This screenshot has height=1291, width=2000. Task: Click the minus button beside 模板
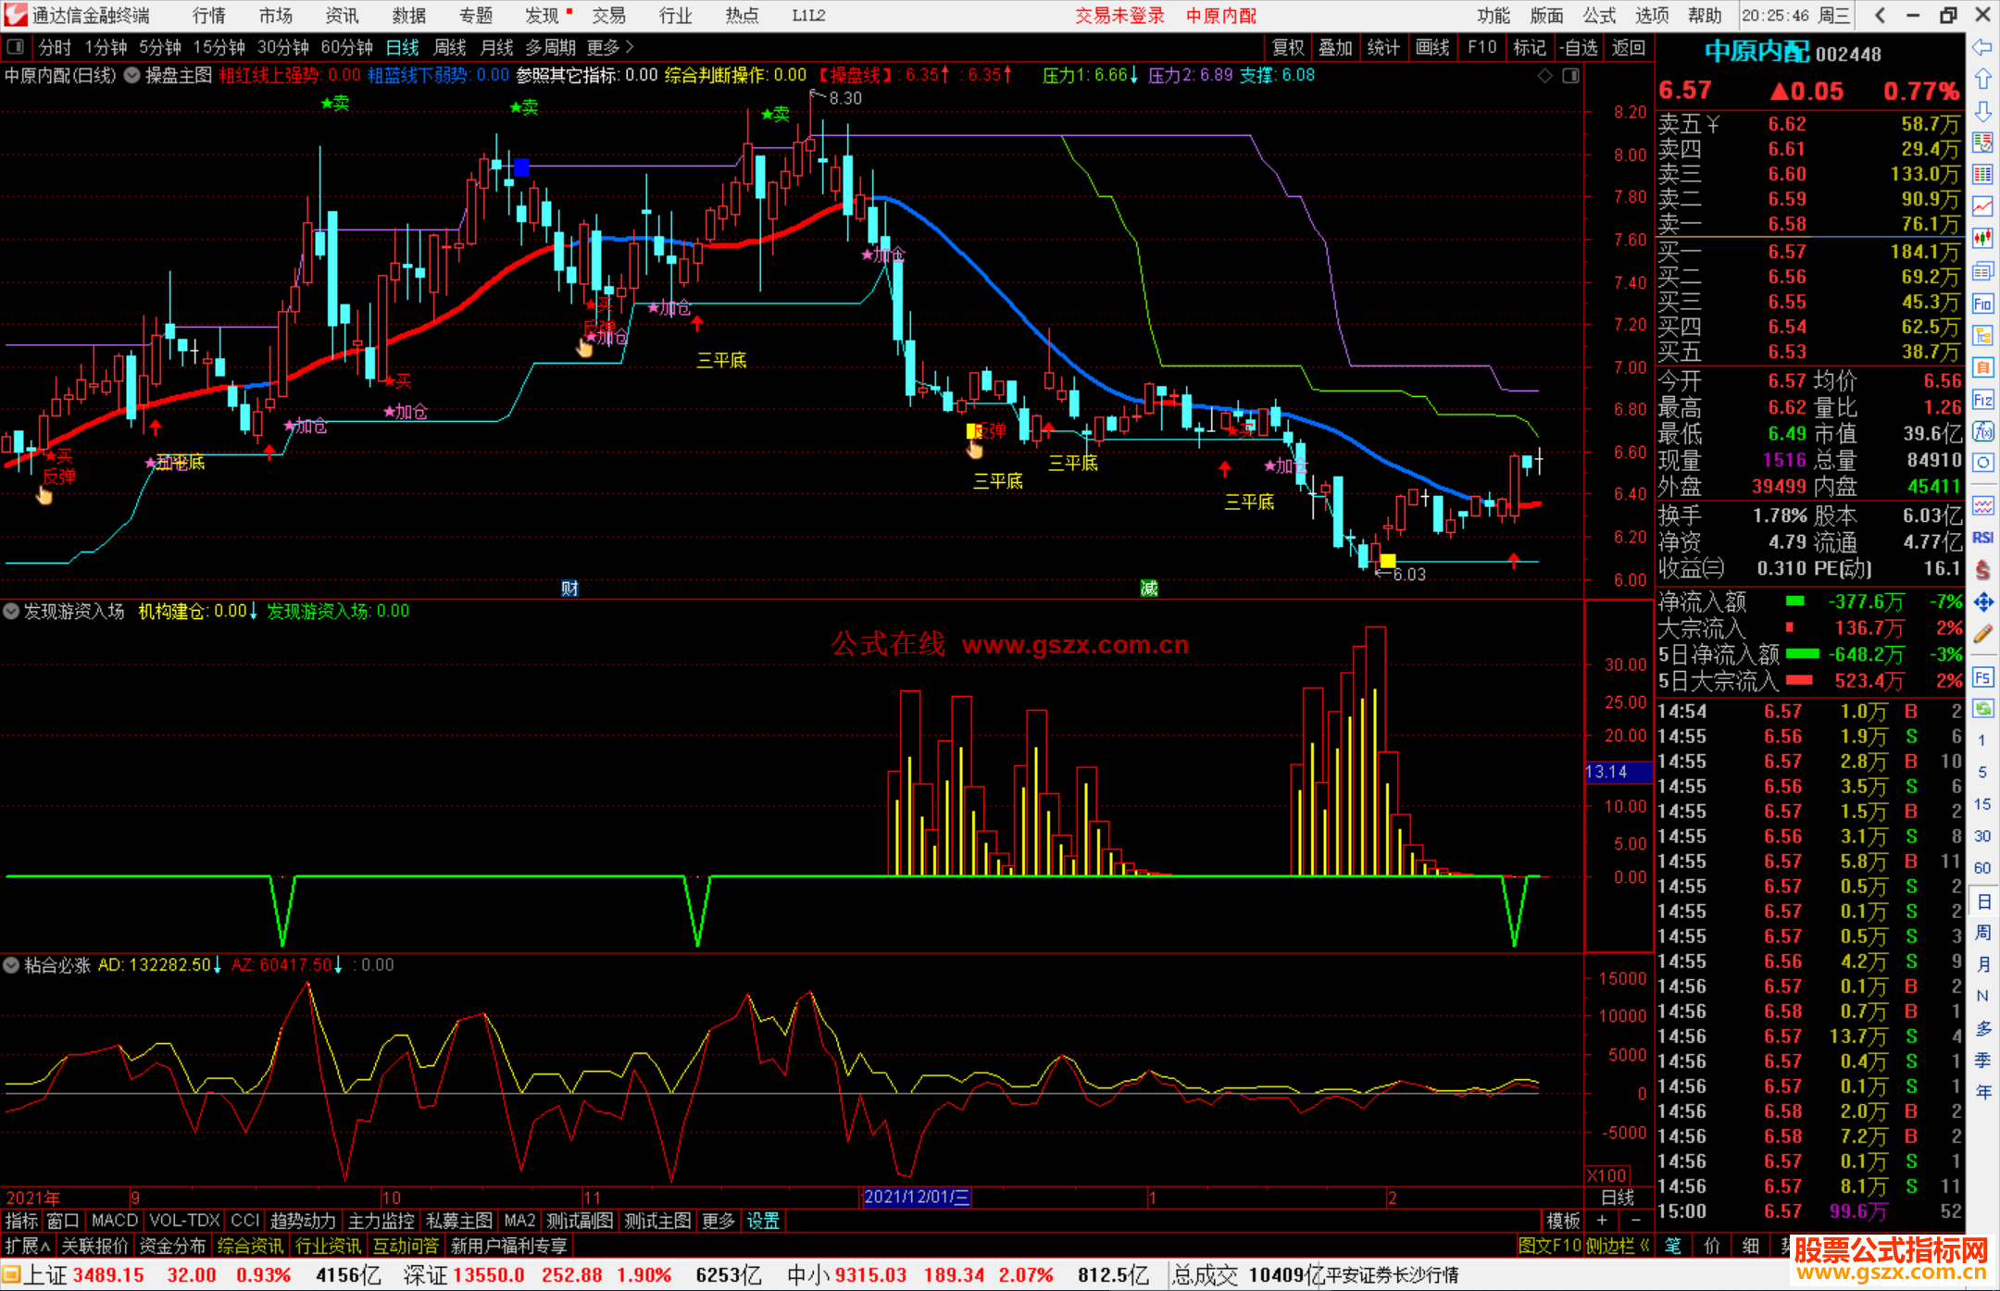tap(1636, 1221)
